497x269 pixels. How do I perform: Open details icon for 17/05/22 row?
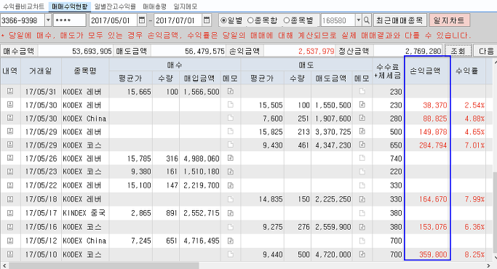point(10,185)
